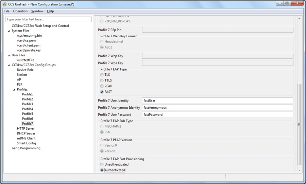Collapse the System Files tree node

(x=9, y=31)
